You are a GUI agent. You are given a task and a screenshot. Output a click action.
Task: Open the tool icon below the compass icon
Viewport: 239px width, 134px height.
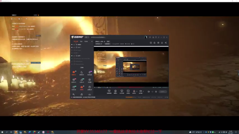[x=90, y=88]
